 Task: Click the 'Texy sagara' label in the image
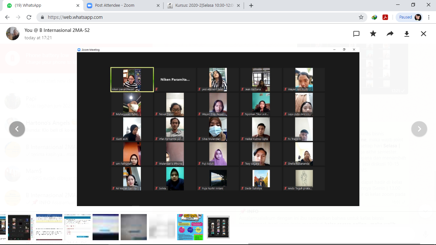(x=252, y=164)
